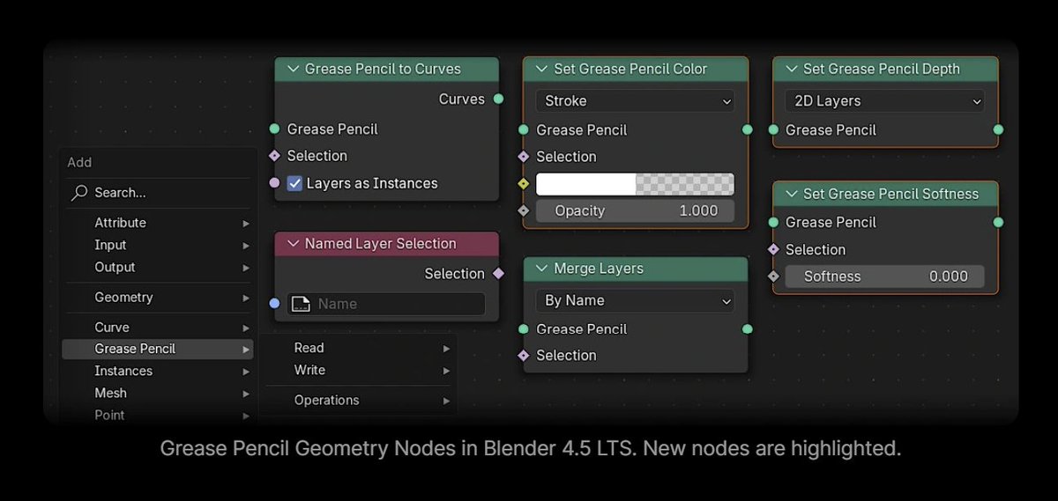Click output socket on Set Grease Pencil Depth
The width and height of the screenshot is (1058, 501).
click(x=998, y=129)
